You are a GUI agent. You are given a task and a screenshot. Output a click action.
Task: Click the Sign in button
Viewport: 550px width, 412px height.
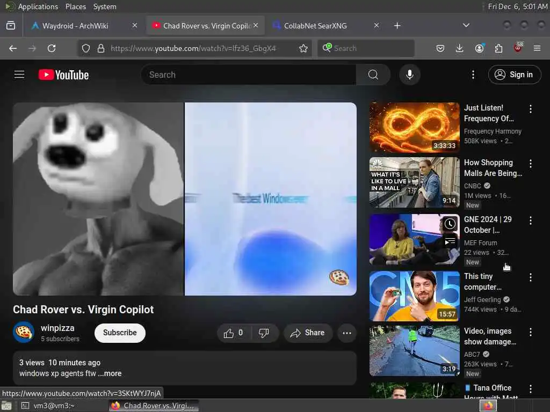pyautogui.click(x=514, y=75)
